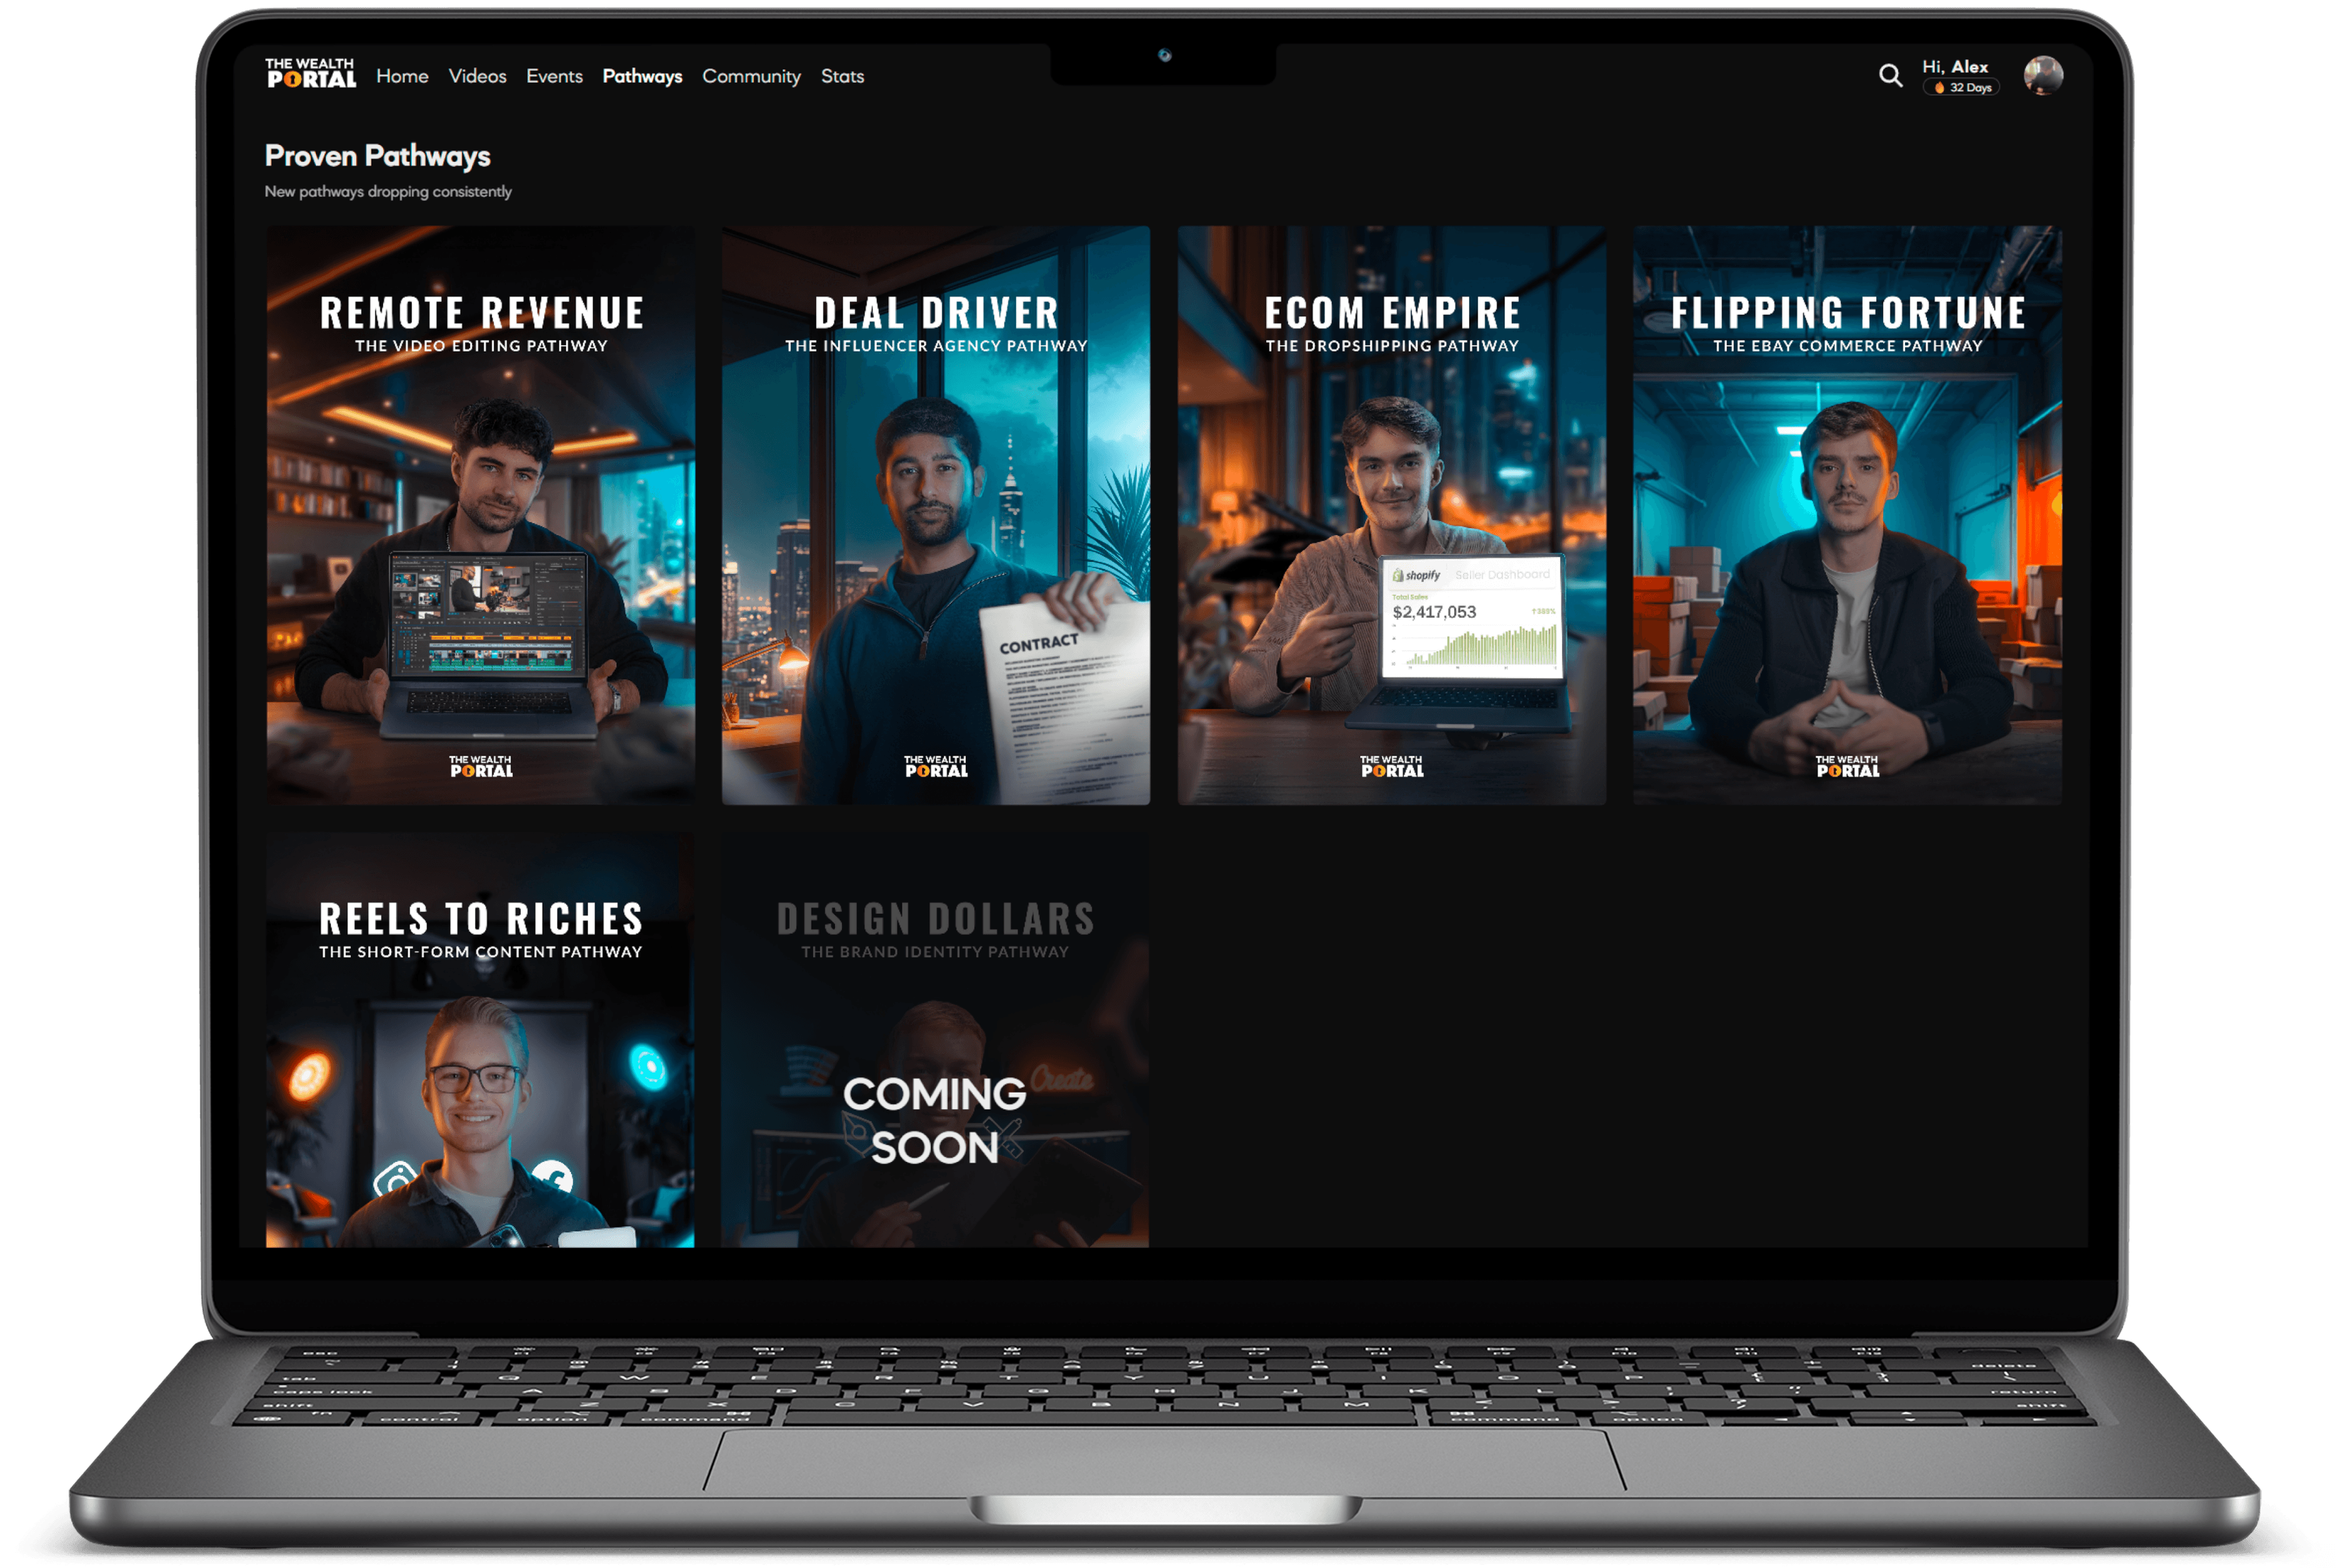2337x1568 pixels.
Task: Click The Wealth Portal logo in the navbar
Action: (310, 74)
